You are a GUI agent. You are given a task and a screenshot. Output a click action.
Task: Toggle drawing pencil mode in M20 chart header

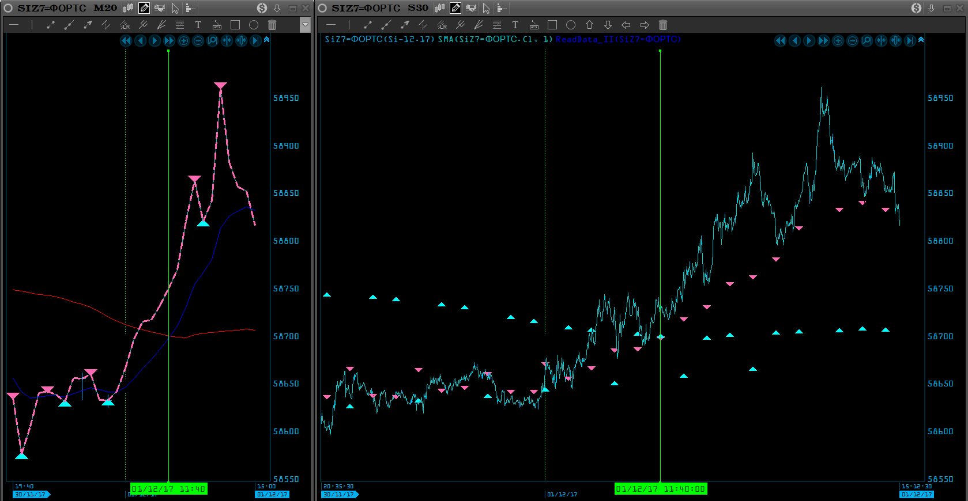coord(144,8)
